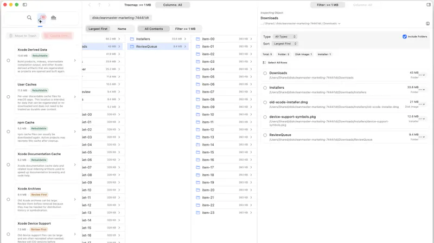Open more options for Downloads row

pos(422,75)
